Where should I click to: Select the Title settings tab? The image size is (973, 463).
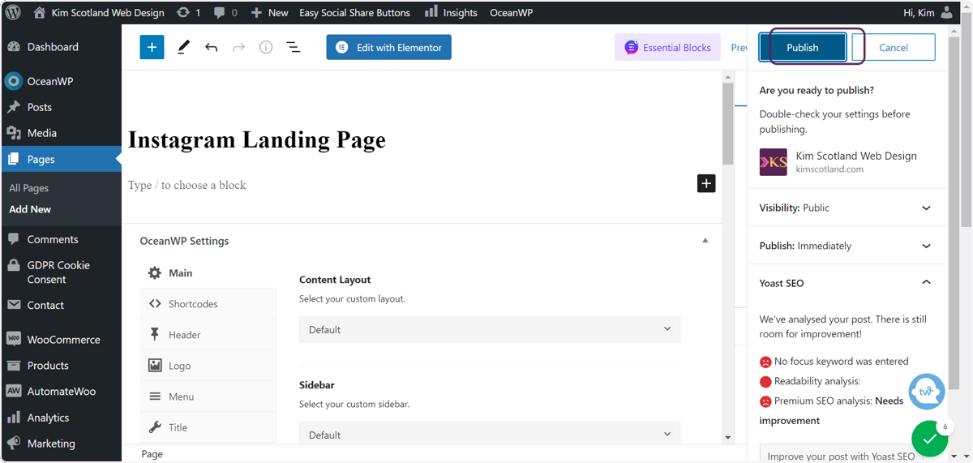coord(208,427)
